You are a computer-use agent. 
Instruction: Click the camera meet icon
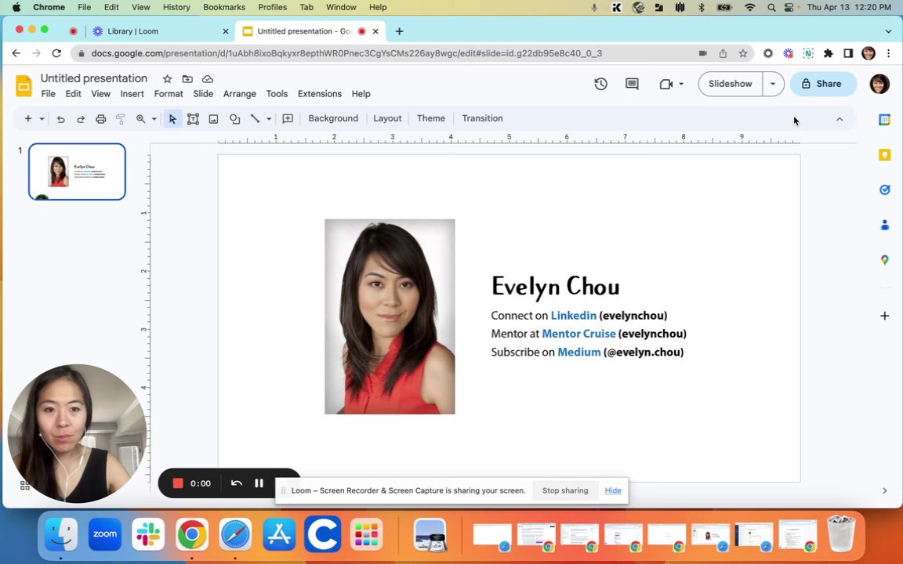pos(665,84)
